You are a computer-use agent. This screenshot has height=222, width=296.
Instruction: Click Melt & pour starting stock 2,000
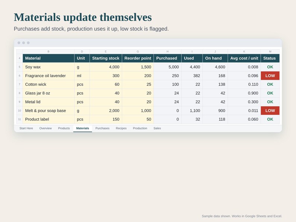[106, 111]
